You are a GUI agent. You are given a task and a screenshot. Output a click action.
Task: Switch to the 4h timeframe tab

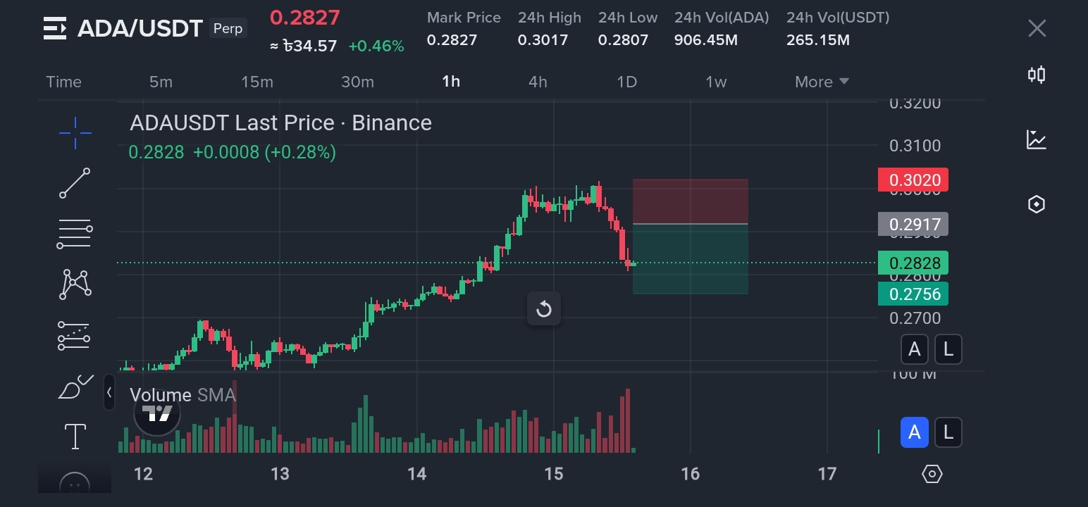click(538, 82)
